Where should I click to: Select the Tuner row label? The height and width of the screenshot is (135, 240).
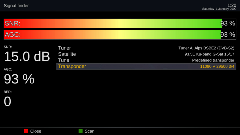coord(64,48)
